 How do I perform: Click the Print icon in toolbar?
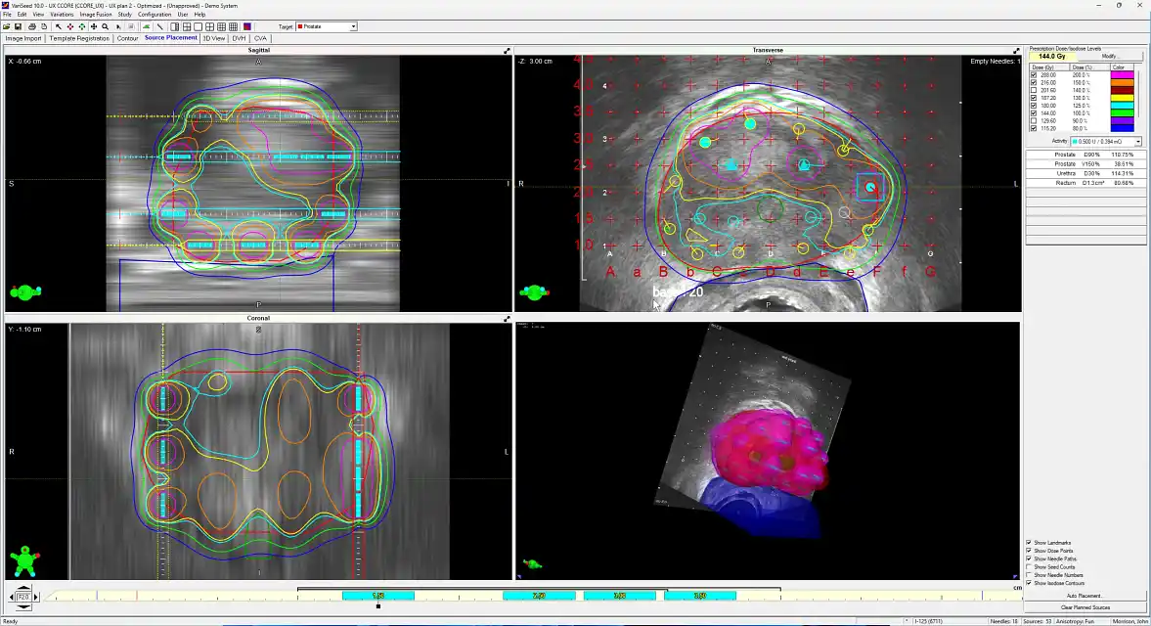coord(31,26)
